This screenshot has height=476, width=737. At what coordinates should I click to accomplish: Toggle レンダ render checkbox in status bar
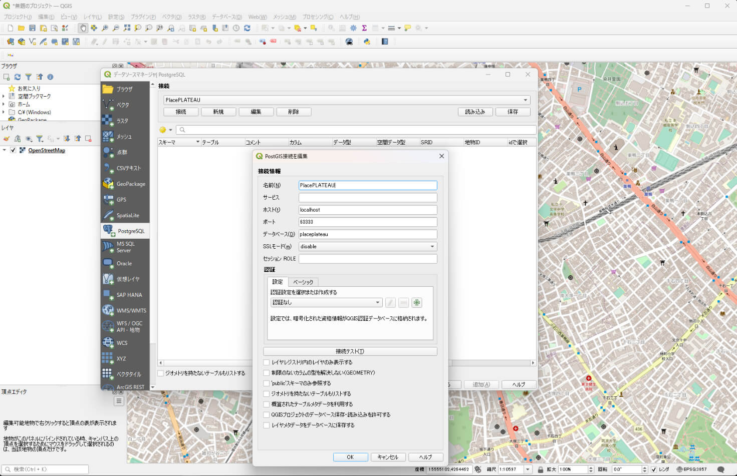(654, 469)
